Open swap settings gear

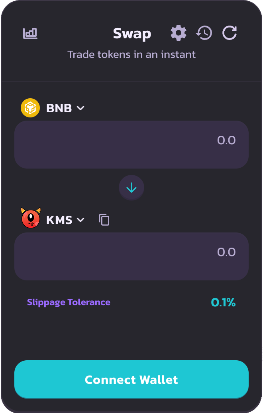click(179, 33)
